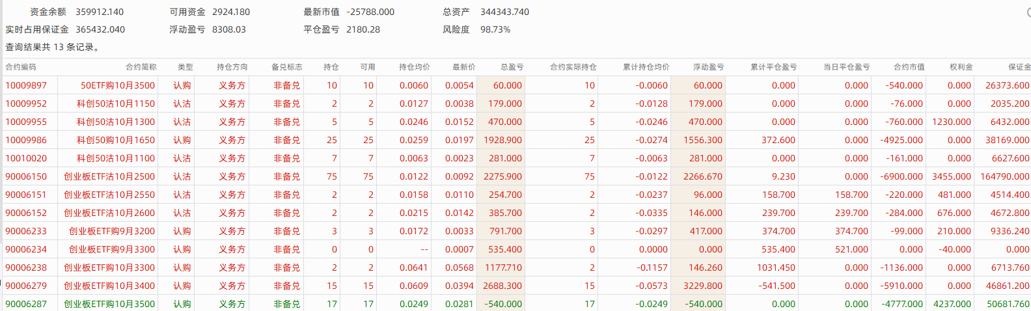Click the 浮动盈亏 column header
The image size is (1031, 311).
click(x=708, y=67)
